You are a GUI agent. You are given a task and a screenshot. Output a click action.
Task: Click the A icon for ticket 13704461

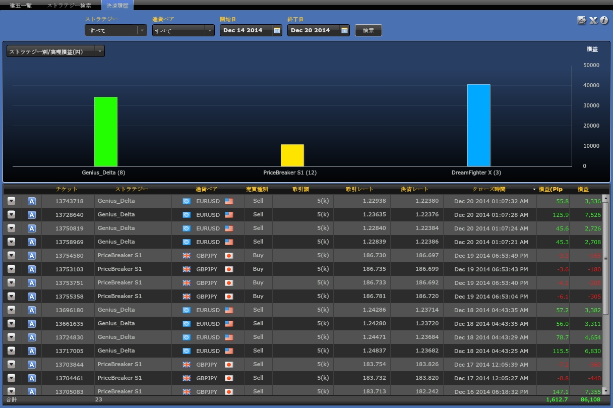(32, 378)
